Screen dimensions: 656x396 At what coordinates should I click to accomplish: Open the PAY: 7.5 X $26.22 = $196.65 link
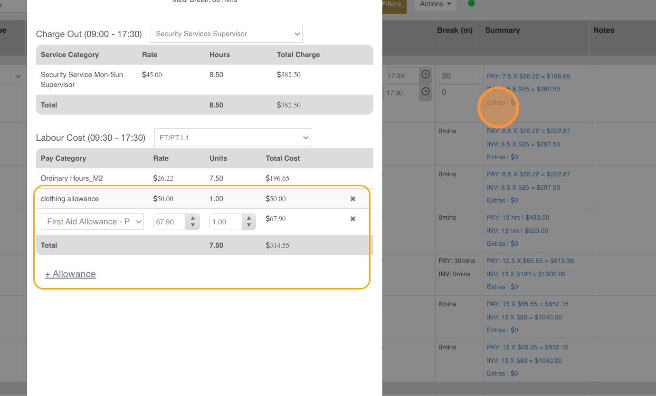[x=529, y=76]
